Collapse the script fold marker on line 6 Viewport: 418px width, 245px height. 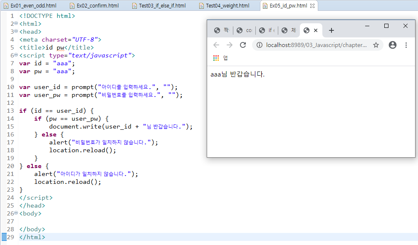16,55
